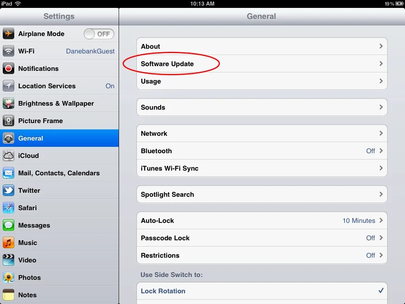This screenshot has width=405, height=304.
Task: Tap the Bluetooth Off value
Action: coord(371,151)
